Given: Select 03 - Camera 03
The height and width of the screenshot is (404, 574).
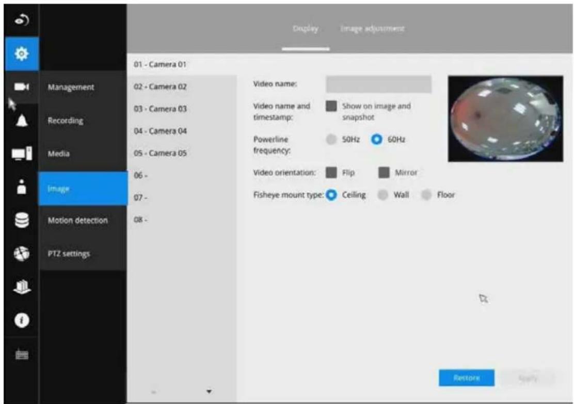Looking at the screenshot, I should (182, 109).
